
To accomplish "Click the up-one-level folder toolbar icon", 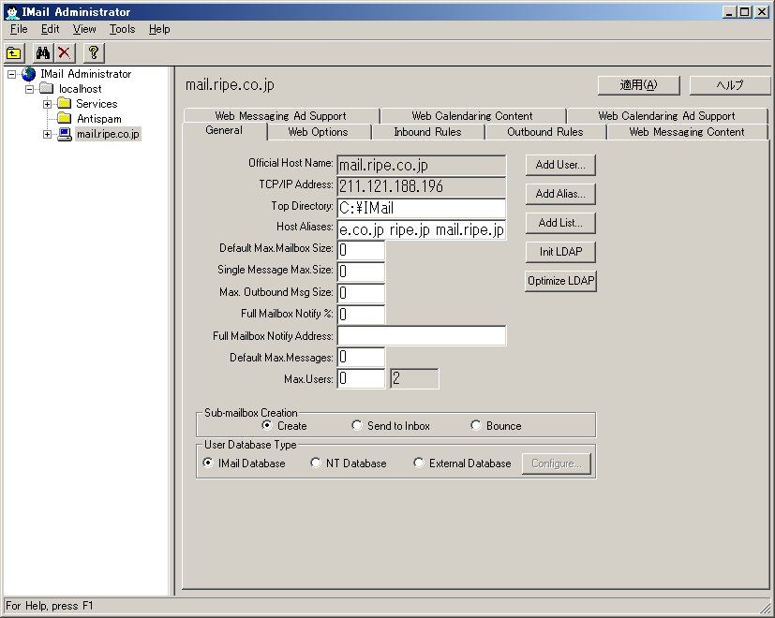I will coord(14,52).
